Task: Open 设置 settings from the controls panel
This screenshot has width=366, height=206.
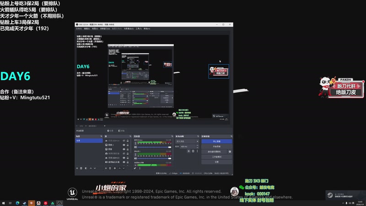Action: click(x=217, y=162)
